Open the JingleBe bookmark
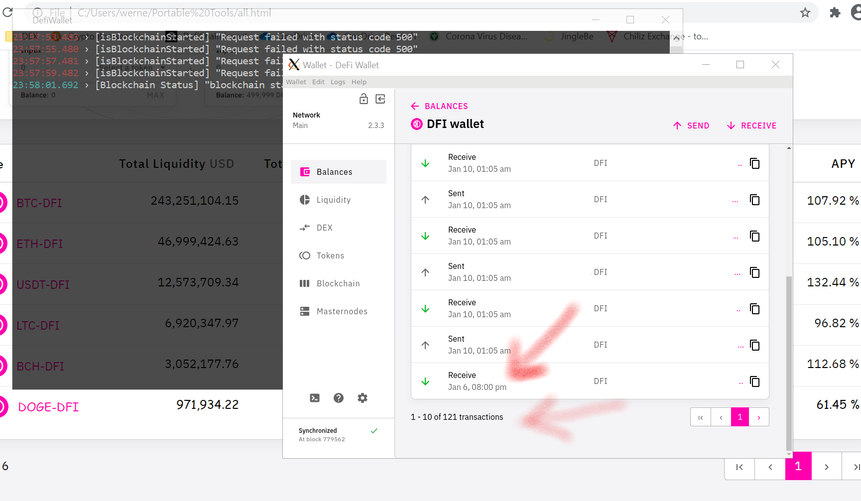The width and height of the screenshot is (861, 501). (x=570, y=36)
